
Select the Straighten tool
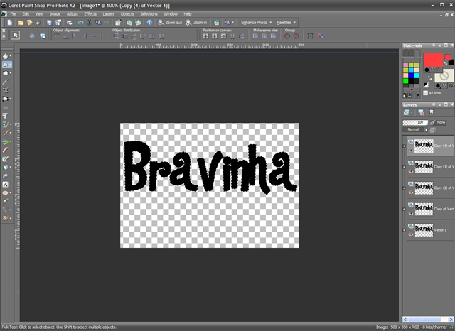coord(5,99)
